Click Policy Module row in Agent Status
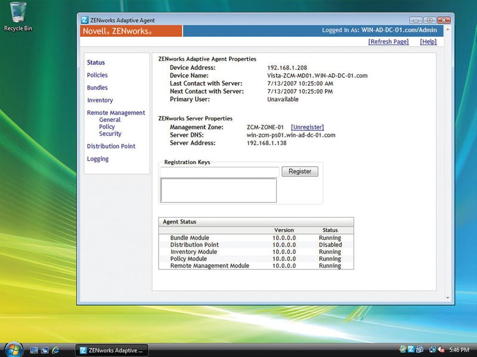 (256, 259)
